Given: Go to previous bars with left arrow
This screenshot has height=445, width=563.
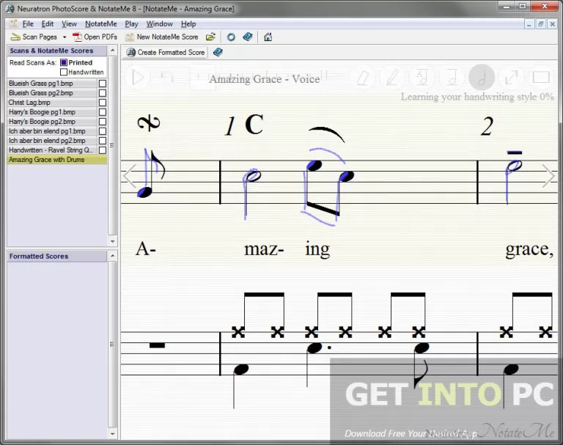Looking at the screenshot, I should (x=129, y=176).
